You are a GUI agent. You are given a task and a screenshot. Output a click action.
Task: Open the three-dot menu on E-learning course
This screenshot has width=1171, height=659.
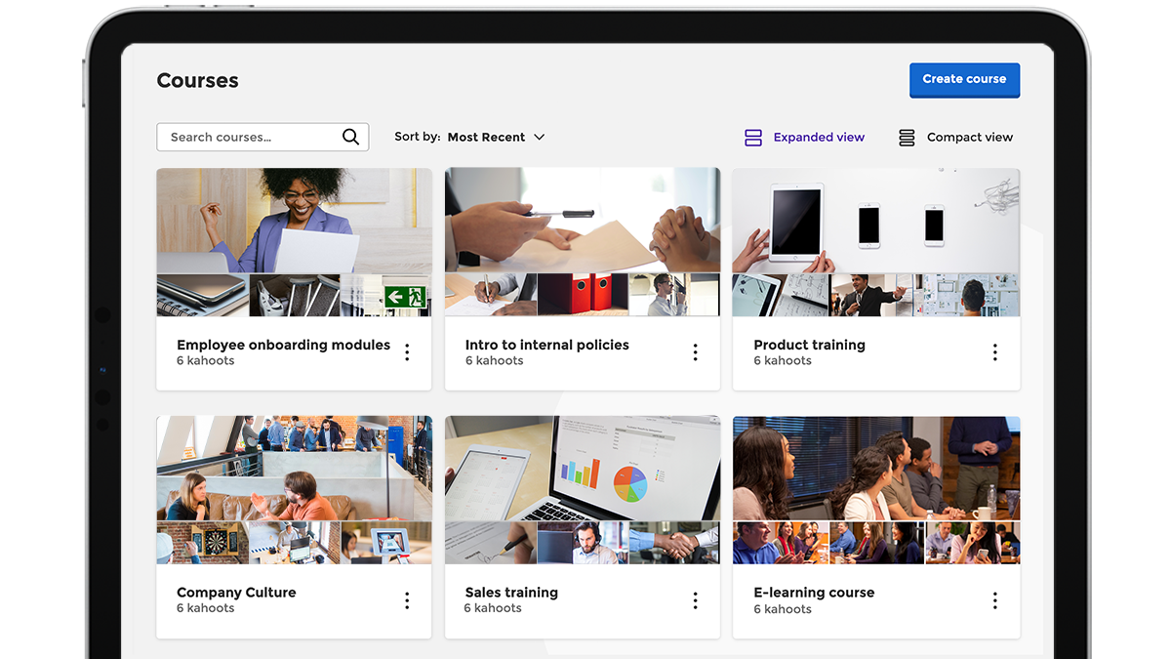tap(994, 600)
